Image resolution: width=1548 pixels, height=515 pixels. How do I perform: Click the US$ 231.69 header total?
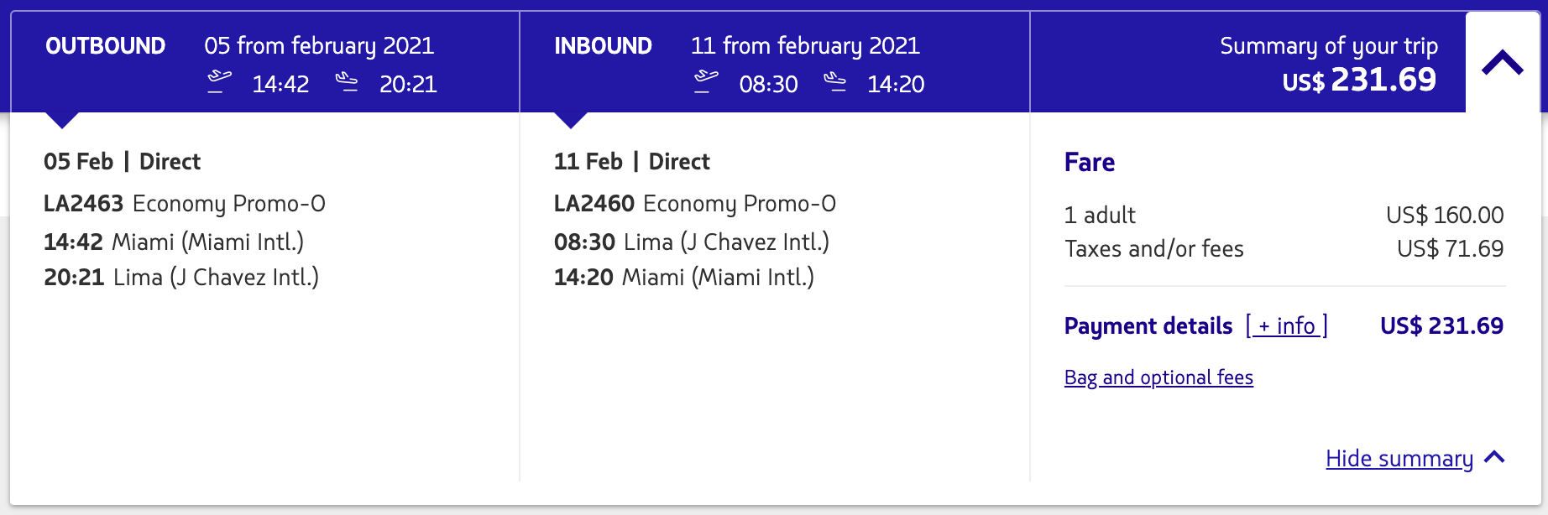pyautogui.click(x=1359, y=81)
